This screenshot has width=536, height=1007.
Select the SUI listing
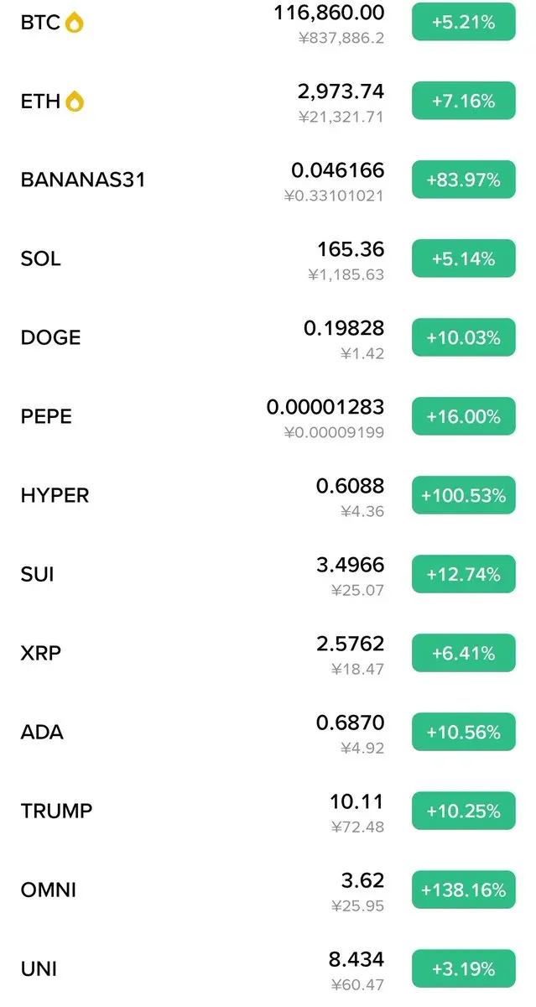(268, 575)
